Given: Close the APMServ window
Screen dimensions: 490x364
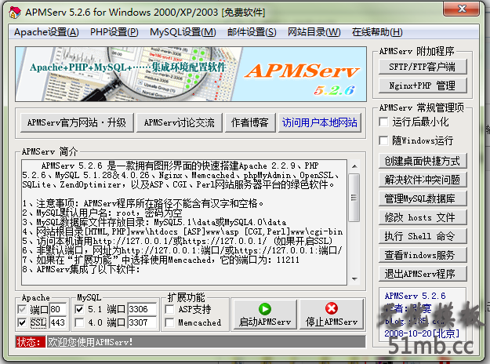Looking at the screenshot, I should click(x=461, y=9).
